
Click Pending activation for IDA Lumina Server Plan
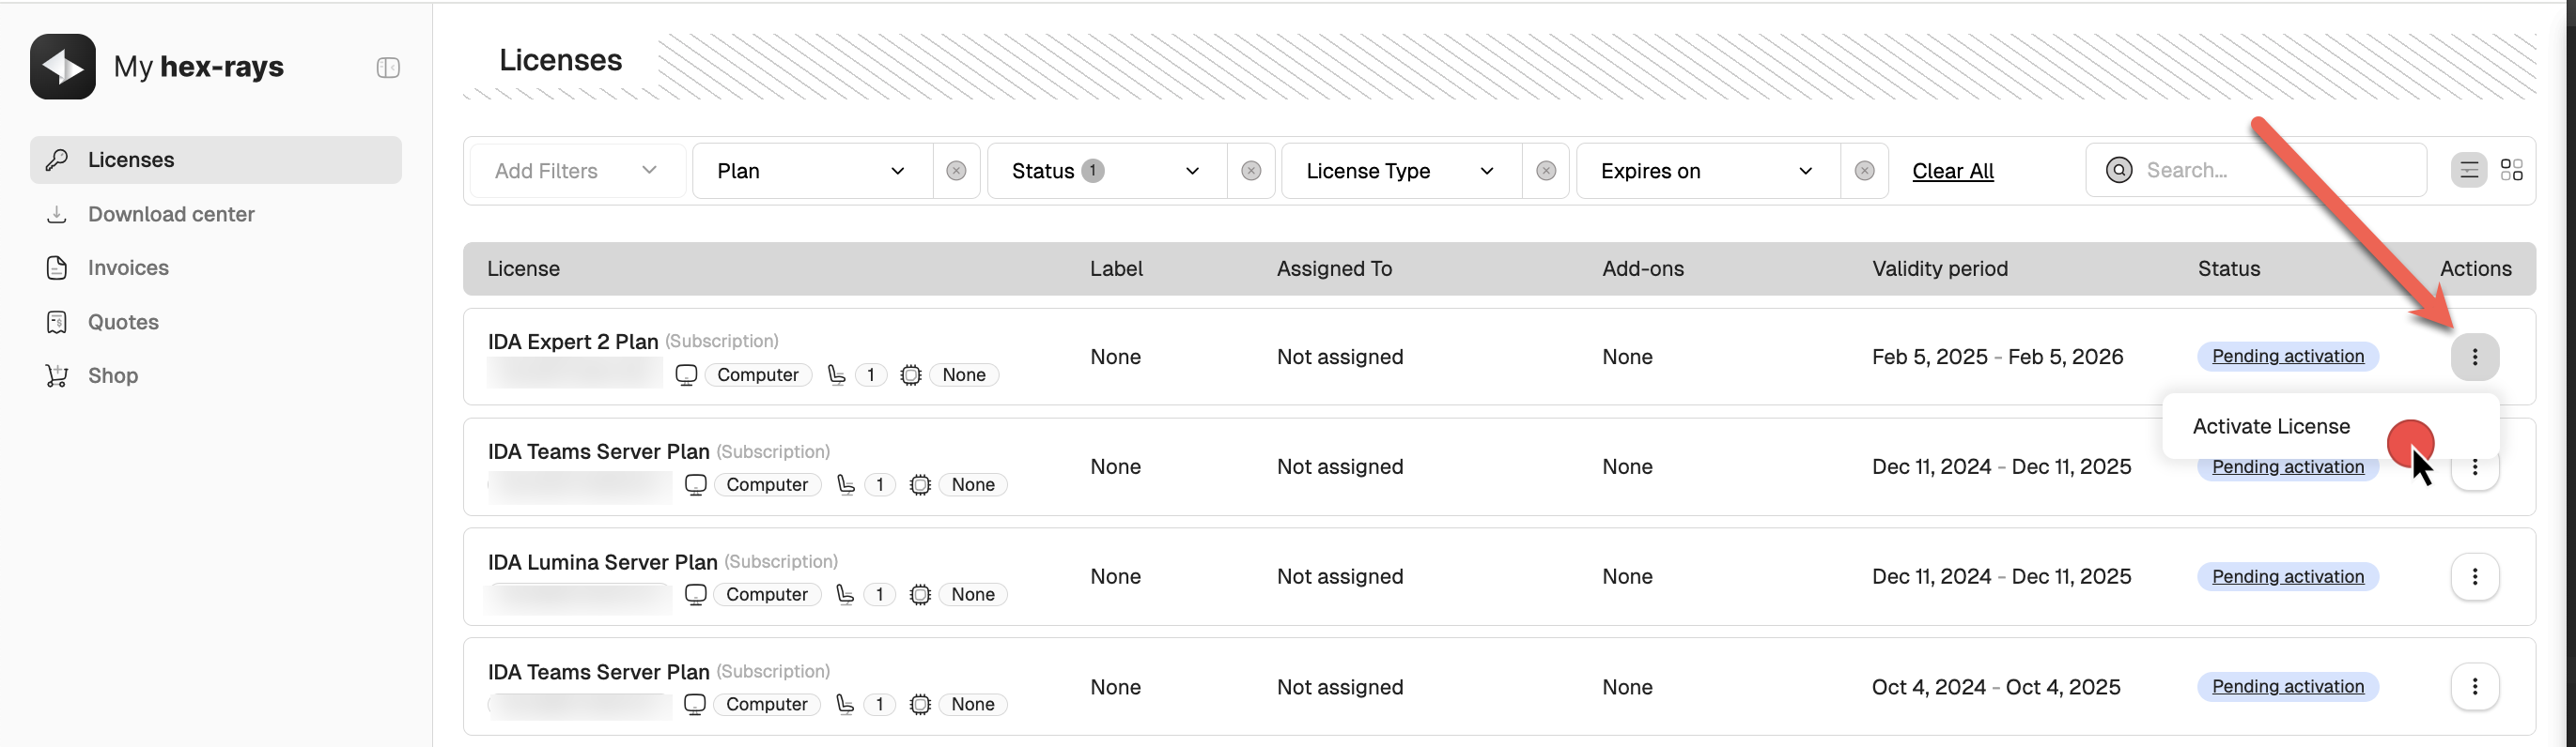tap(2288, 576)
